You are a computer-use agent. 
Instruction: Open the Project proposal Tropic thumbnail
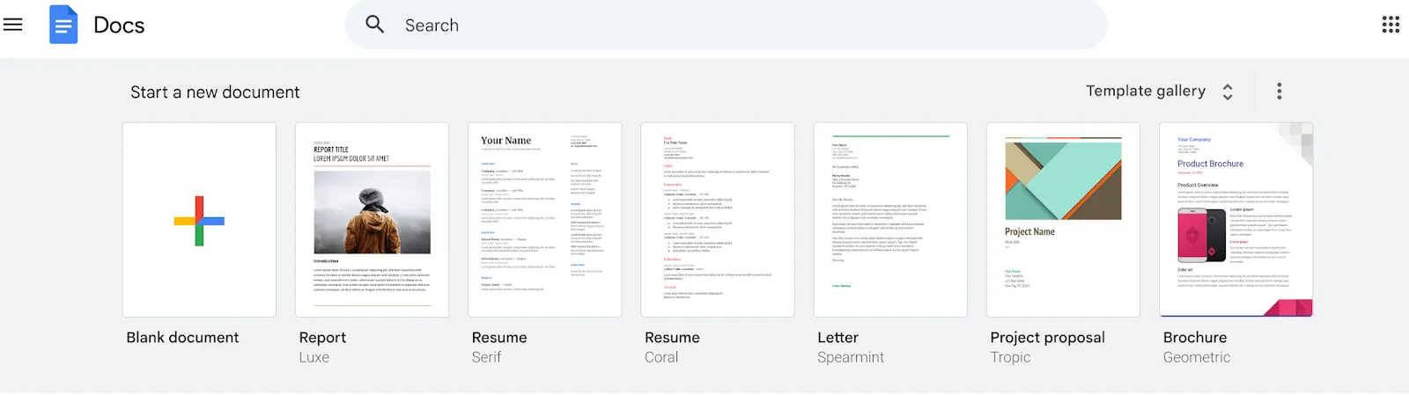pos(1063,220)
